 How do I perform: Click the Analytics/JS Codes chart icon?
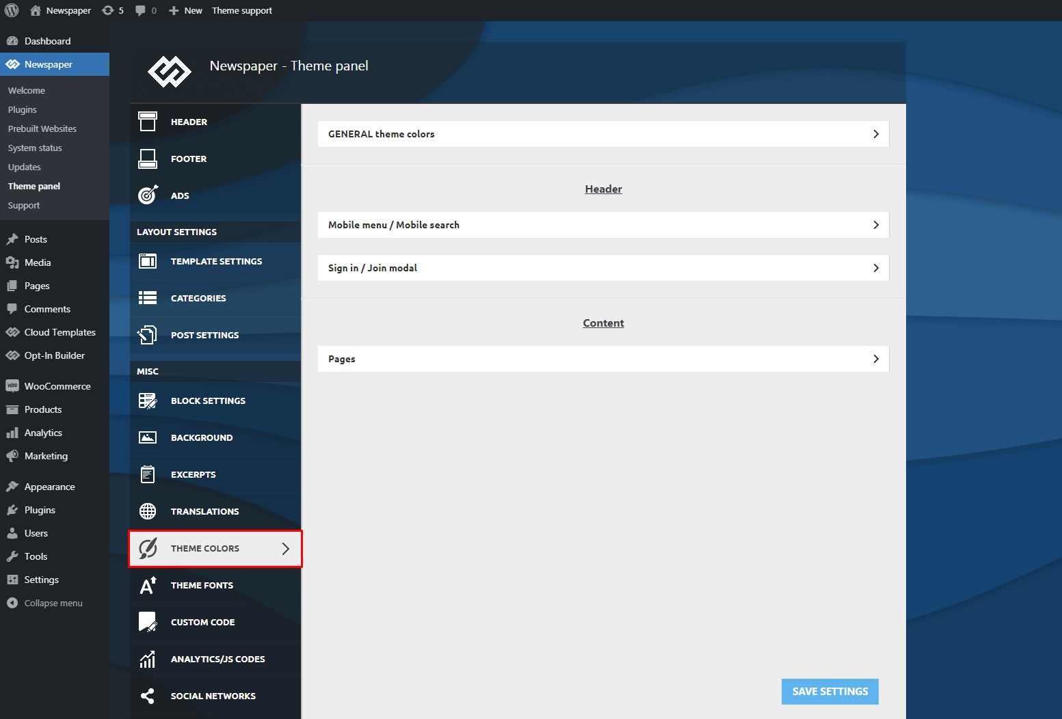(148, 659)
